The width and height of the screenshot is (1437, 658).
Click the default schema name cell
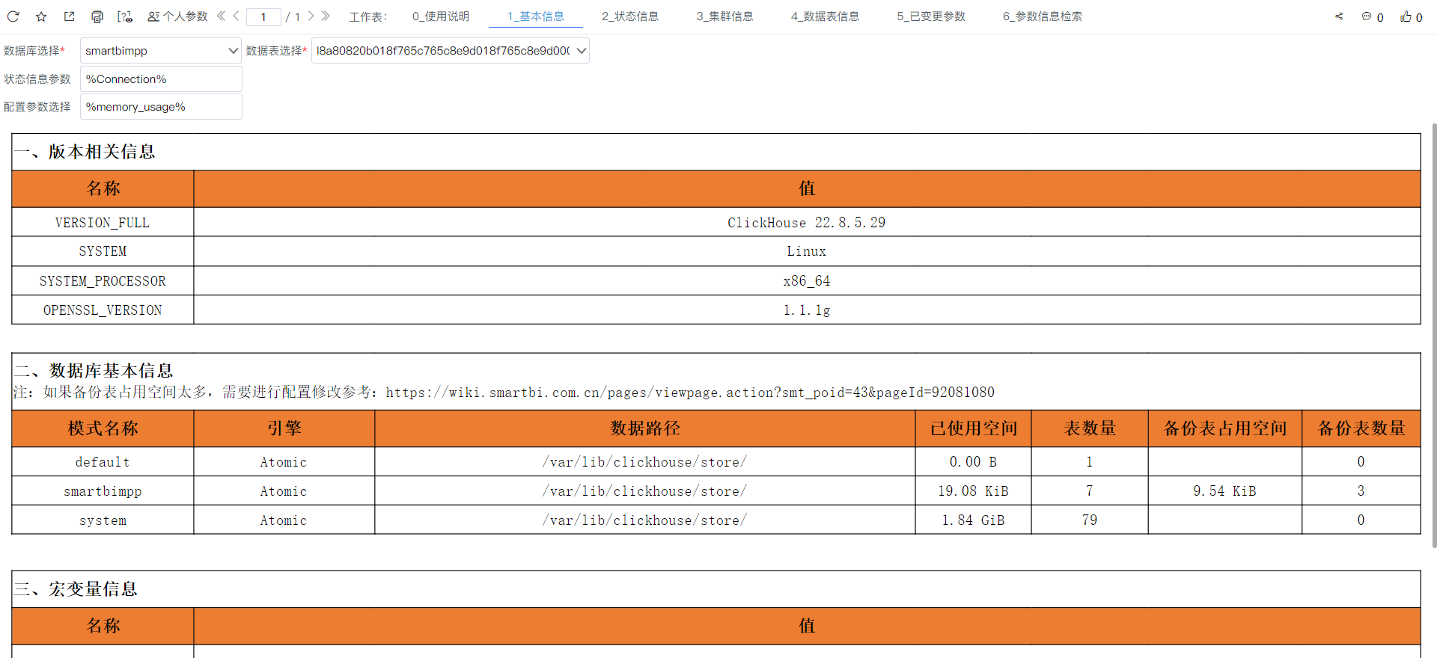coord(103,462)
